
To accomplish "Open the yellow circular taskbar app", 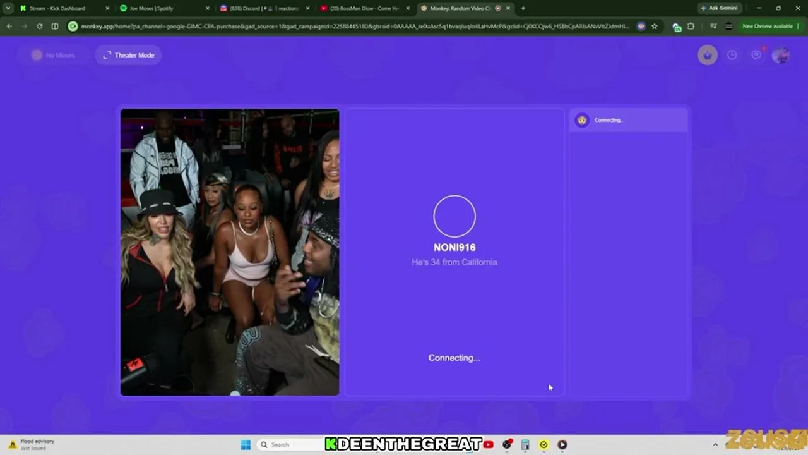I will [544, 444].
